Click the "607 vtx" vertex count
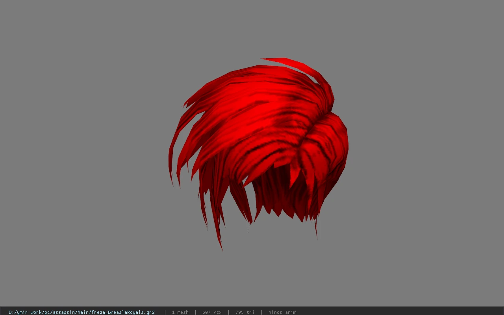This screenshot has width=504, height=315. (x=212, y=312)
